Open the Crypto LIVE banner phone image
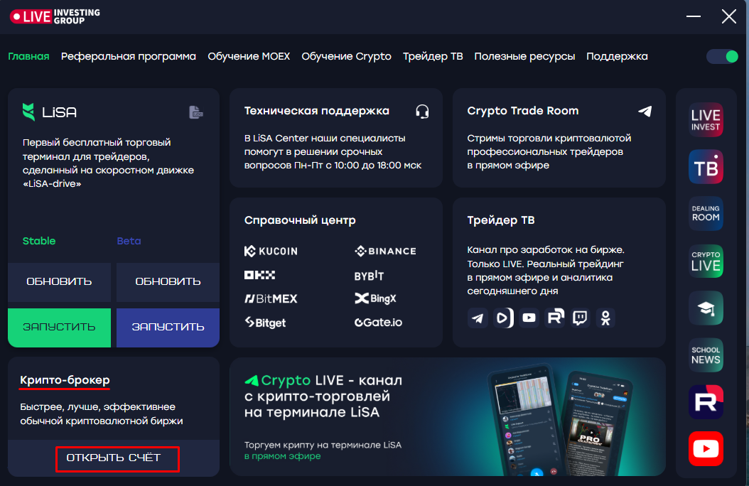This screenshot has height=486, width=749. pyautogui.click(x=559, y=421)
